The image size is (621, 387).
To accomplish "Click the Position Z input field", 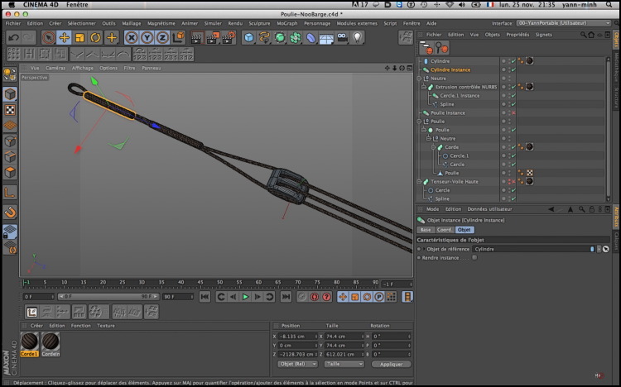I will click(x=297, y=354).
